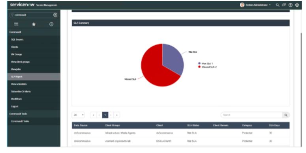The image size is (306, 153).
Task: Open Commvault Tasks module item
Action: (34, 121)
